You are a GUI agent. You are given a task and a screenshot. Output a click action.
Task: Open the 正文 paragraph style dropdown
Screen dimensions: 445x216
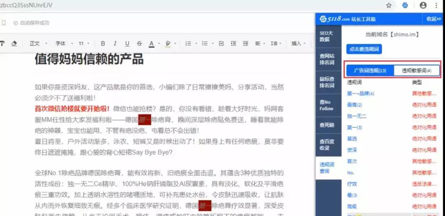pos(39,44)
